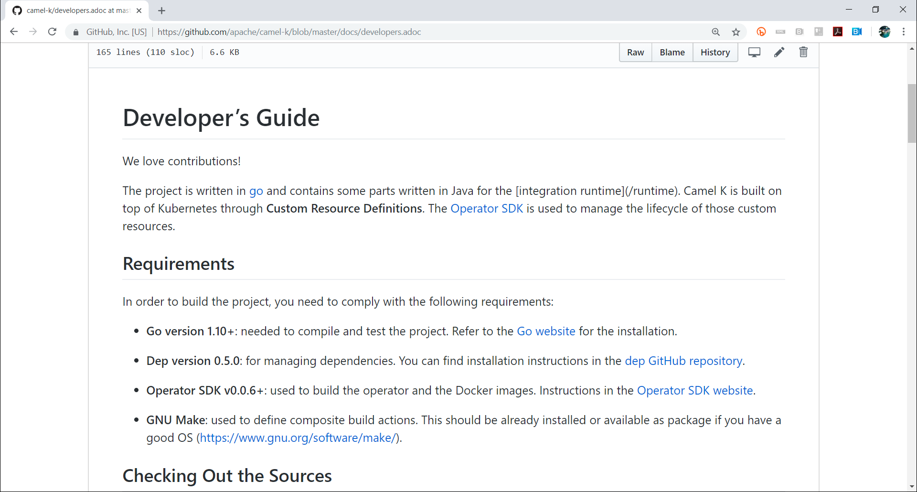
Task: Click 'Custom Resource Definitions' bold text
Action: [x=344, y=209]
